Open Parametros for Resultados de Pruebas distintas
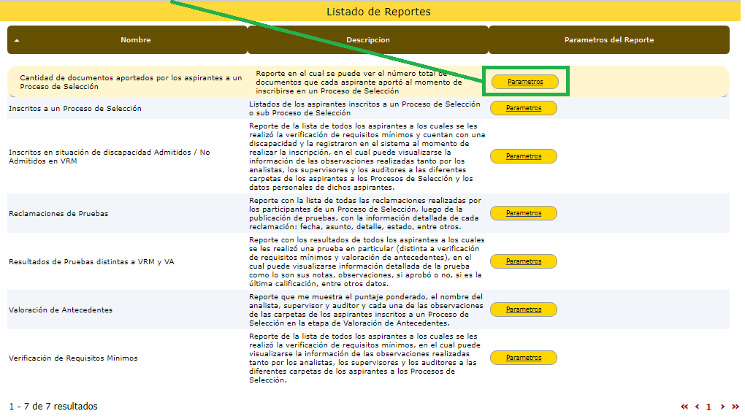 tap(524, 261)
